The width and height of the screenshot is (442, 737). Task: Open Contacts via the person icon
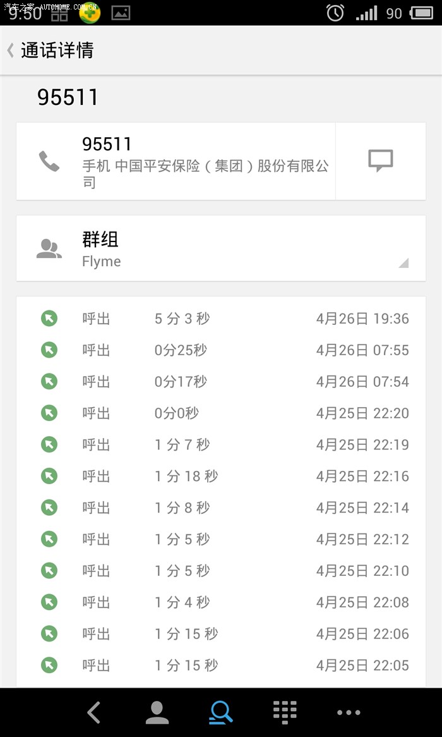pyautogui.click(x=157, y=712)
